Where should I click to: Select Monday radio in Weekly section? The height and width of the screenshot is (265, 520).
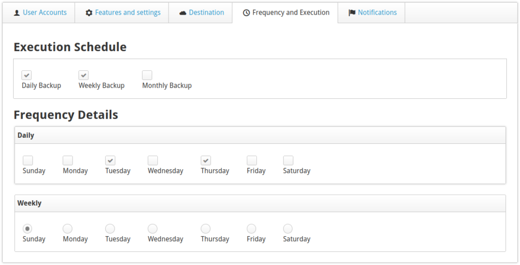[68, 229]
